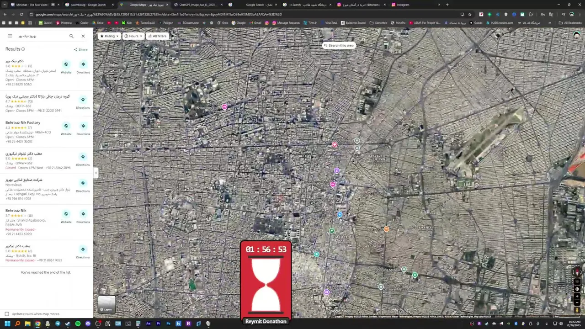Open Telegram from the taskbar
Screen dimensions: 585x329
pos(58,324)
